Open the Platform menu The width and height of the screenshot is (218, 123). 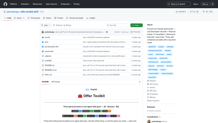[14, 4]
